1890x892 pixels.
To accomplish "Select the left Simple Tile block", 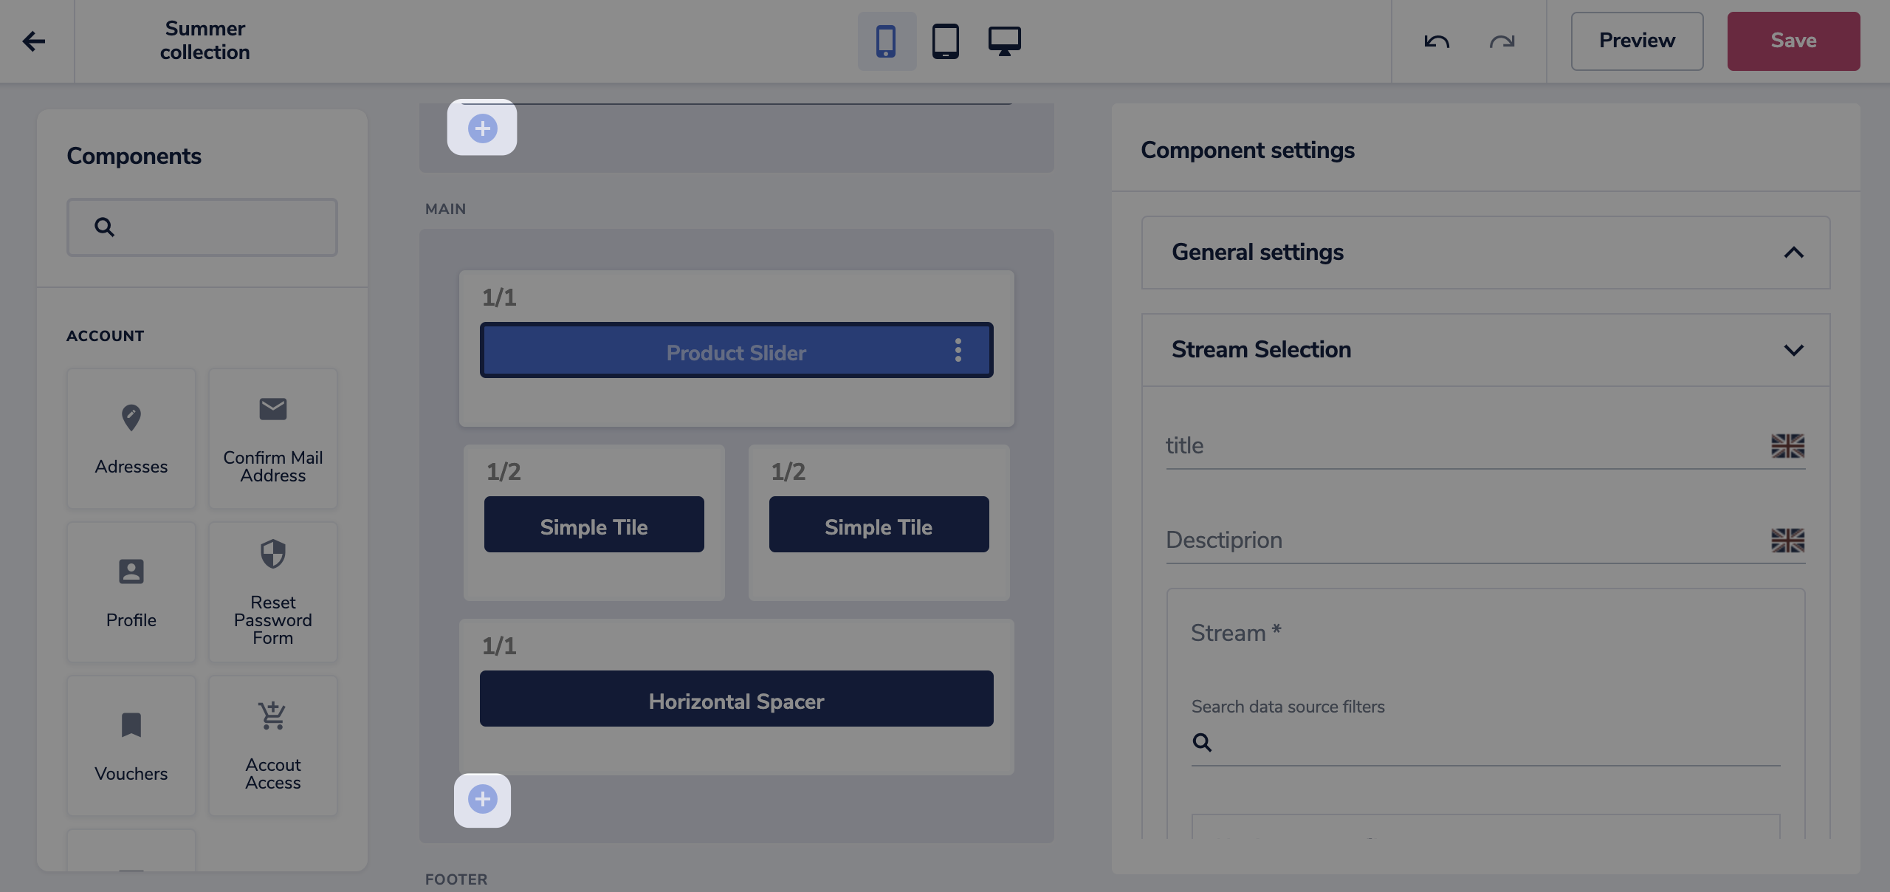I will click(x=594, y=524).
